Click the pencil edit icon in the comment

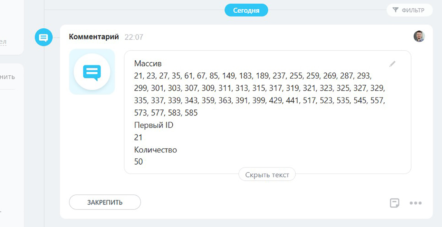click(x=392, y=64)
